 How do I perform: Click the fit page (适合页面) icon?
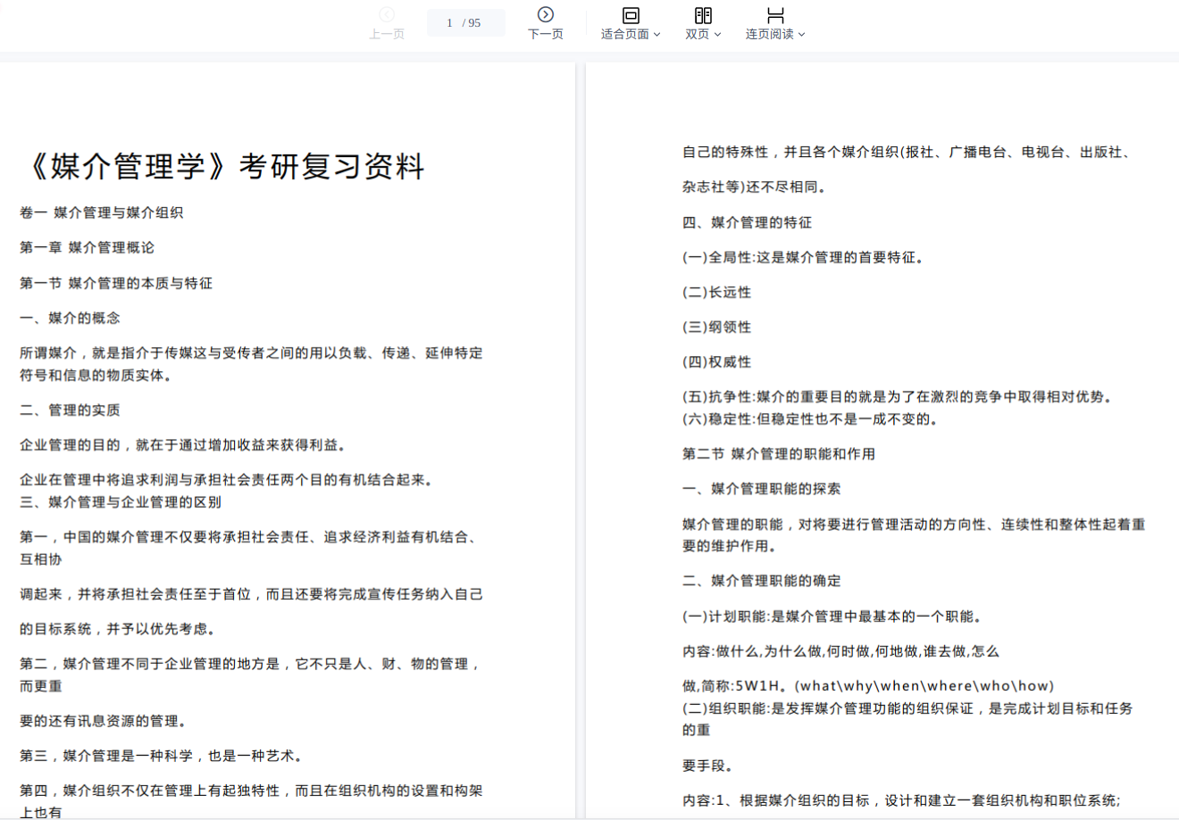631,14
